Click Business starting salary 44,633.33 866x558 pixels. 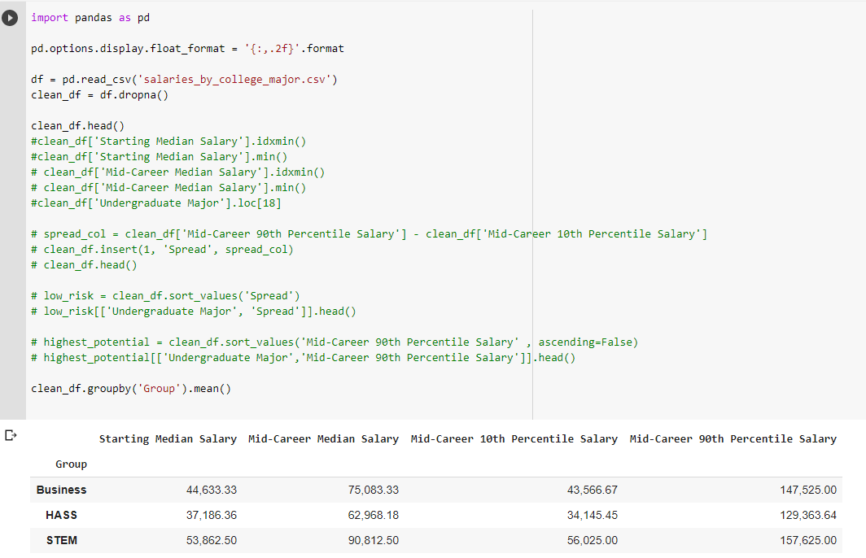(212, 490)
